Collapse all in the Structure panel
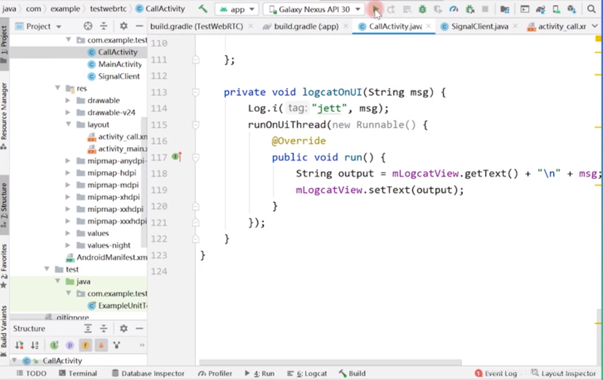This screenshot has height=380, width=603. coord(104,329)
